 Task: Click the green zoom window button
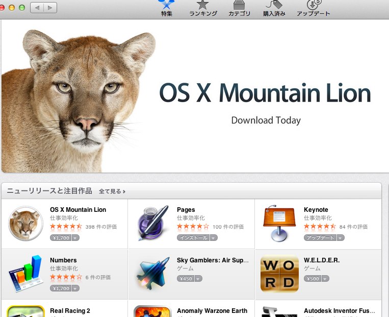point(22,8)
